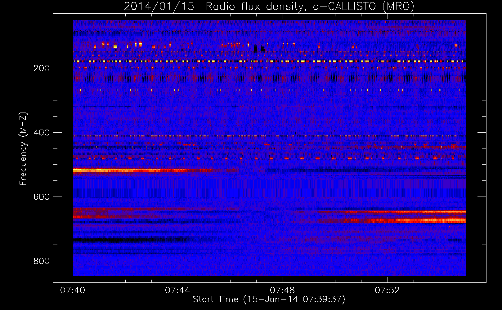Click the 07:52 time tick label
The image size is (502, 310).
coord(387,290)
